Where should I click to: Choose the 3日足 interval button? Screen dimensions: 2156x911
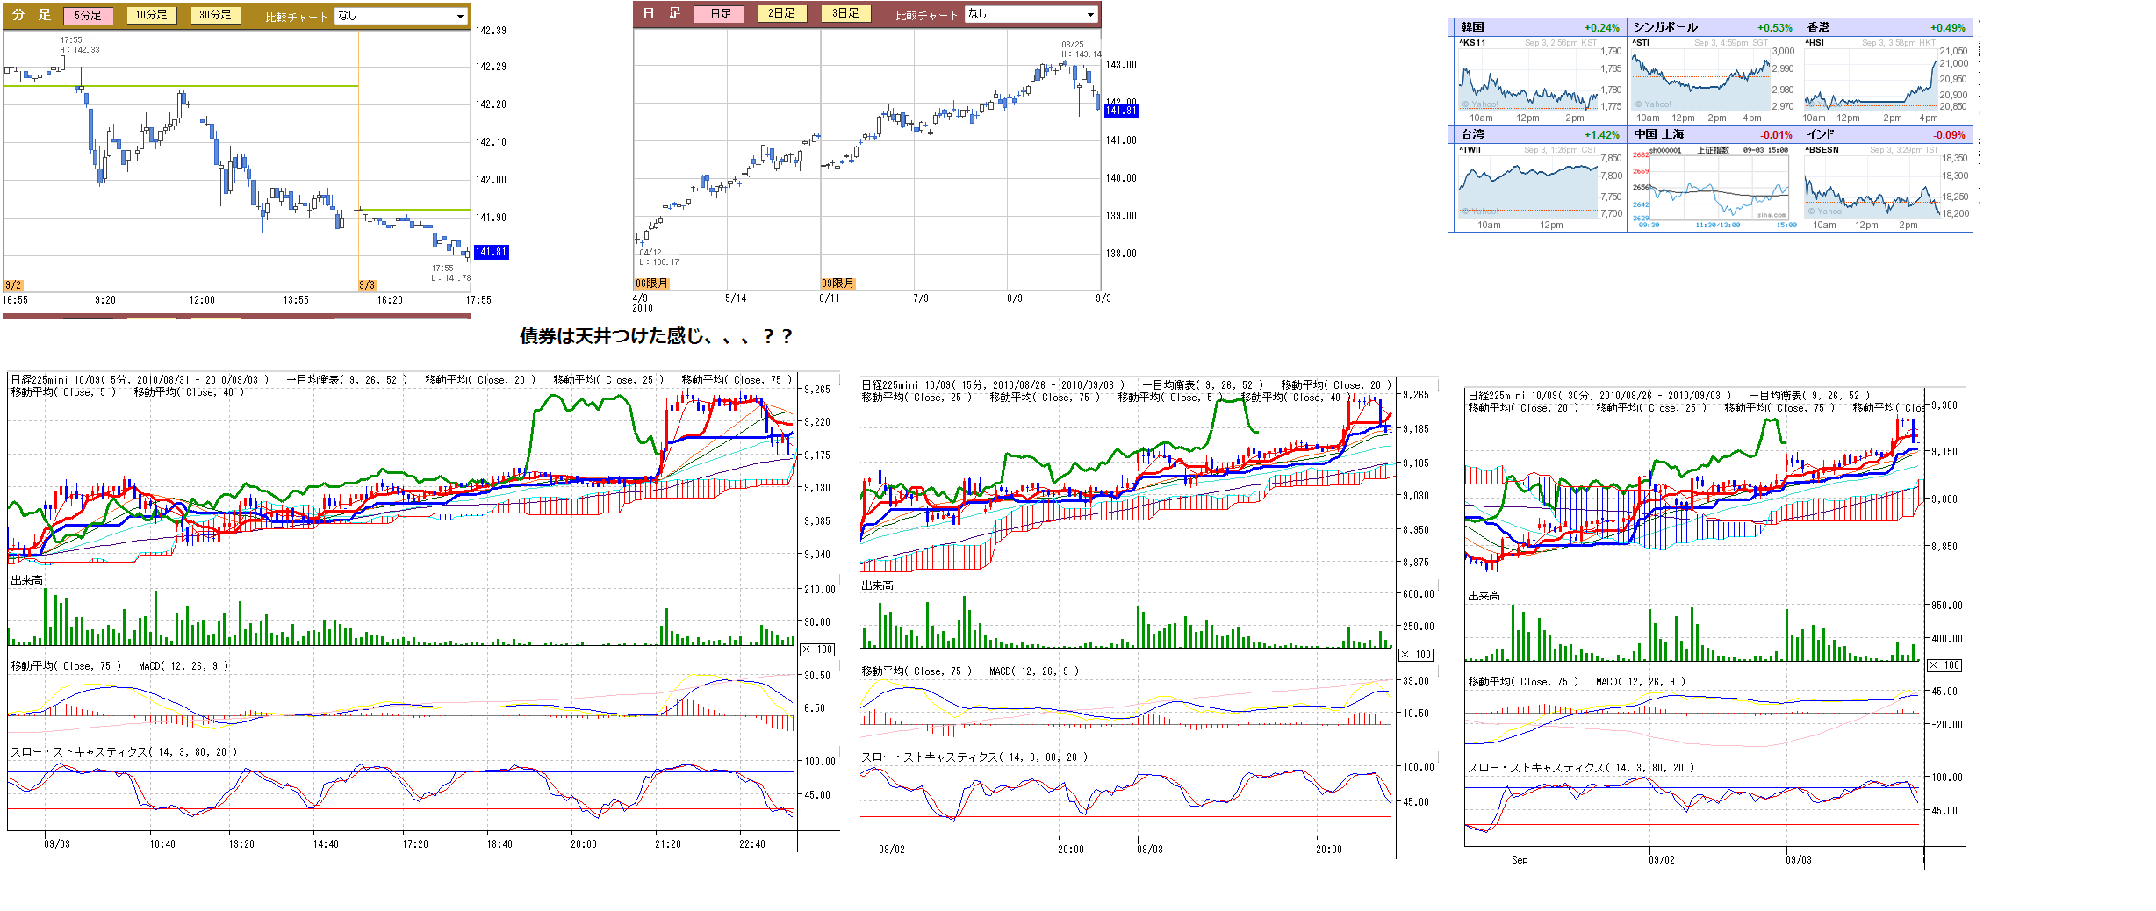pos(845,13)
